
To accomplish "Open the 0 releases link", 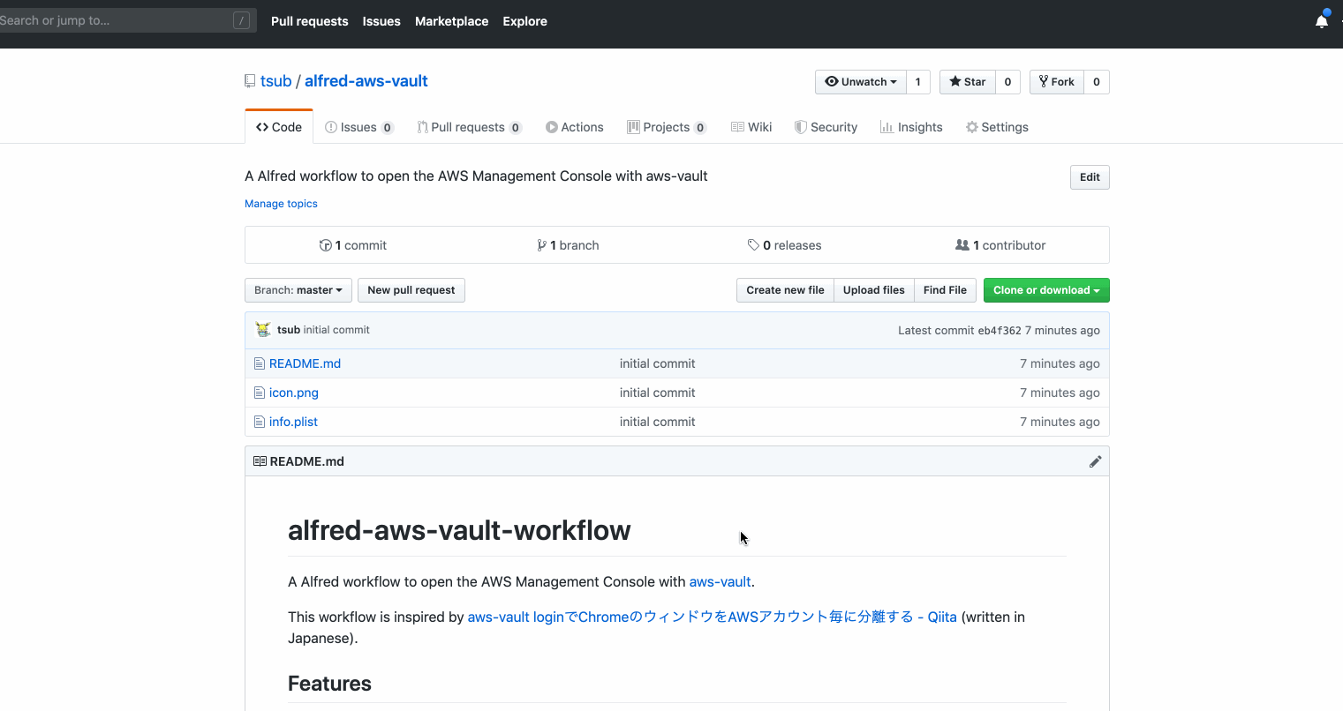I will point(784,245).
